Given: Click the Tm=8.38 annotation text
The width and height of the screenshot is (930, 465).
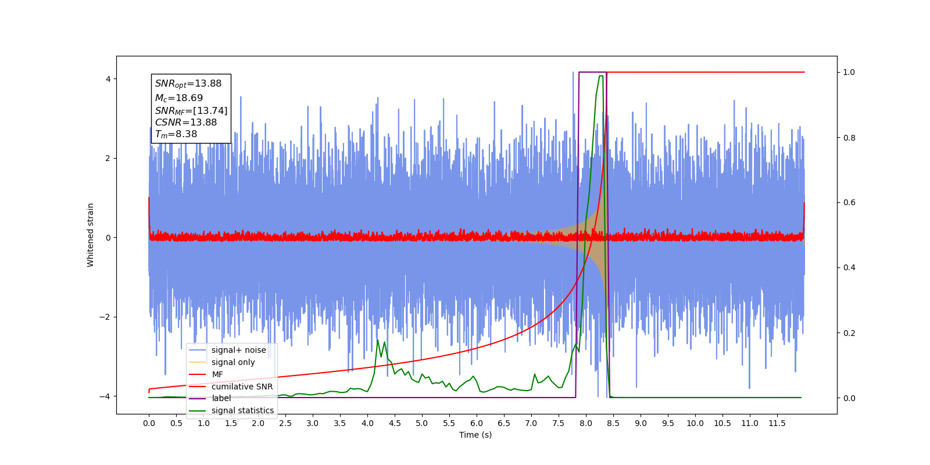Looking at the screenshot, I should click(x=176, y=134).
